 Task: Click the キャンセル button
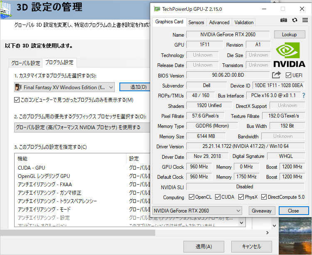(x=252, y=246)
